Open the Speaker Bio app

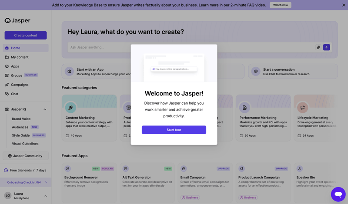pos(316,183)
